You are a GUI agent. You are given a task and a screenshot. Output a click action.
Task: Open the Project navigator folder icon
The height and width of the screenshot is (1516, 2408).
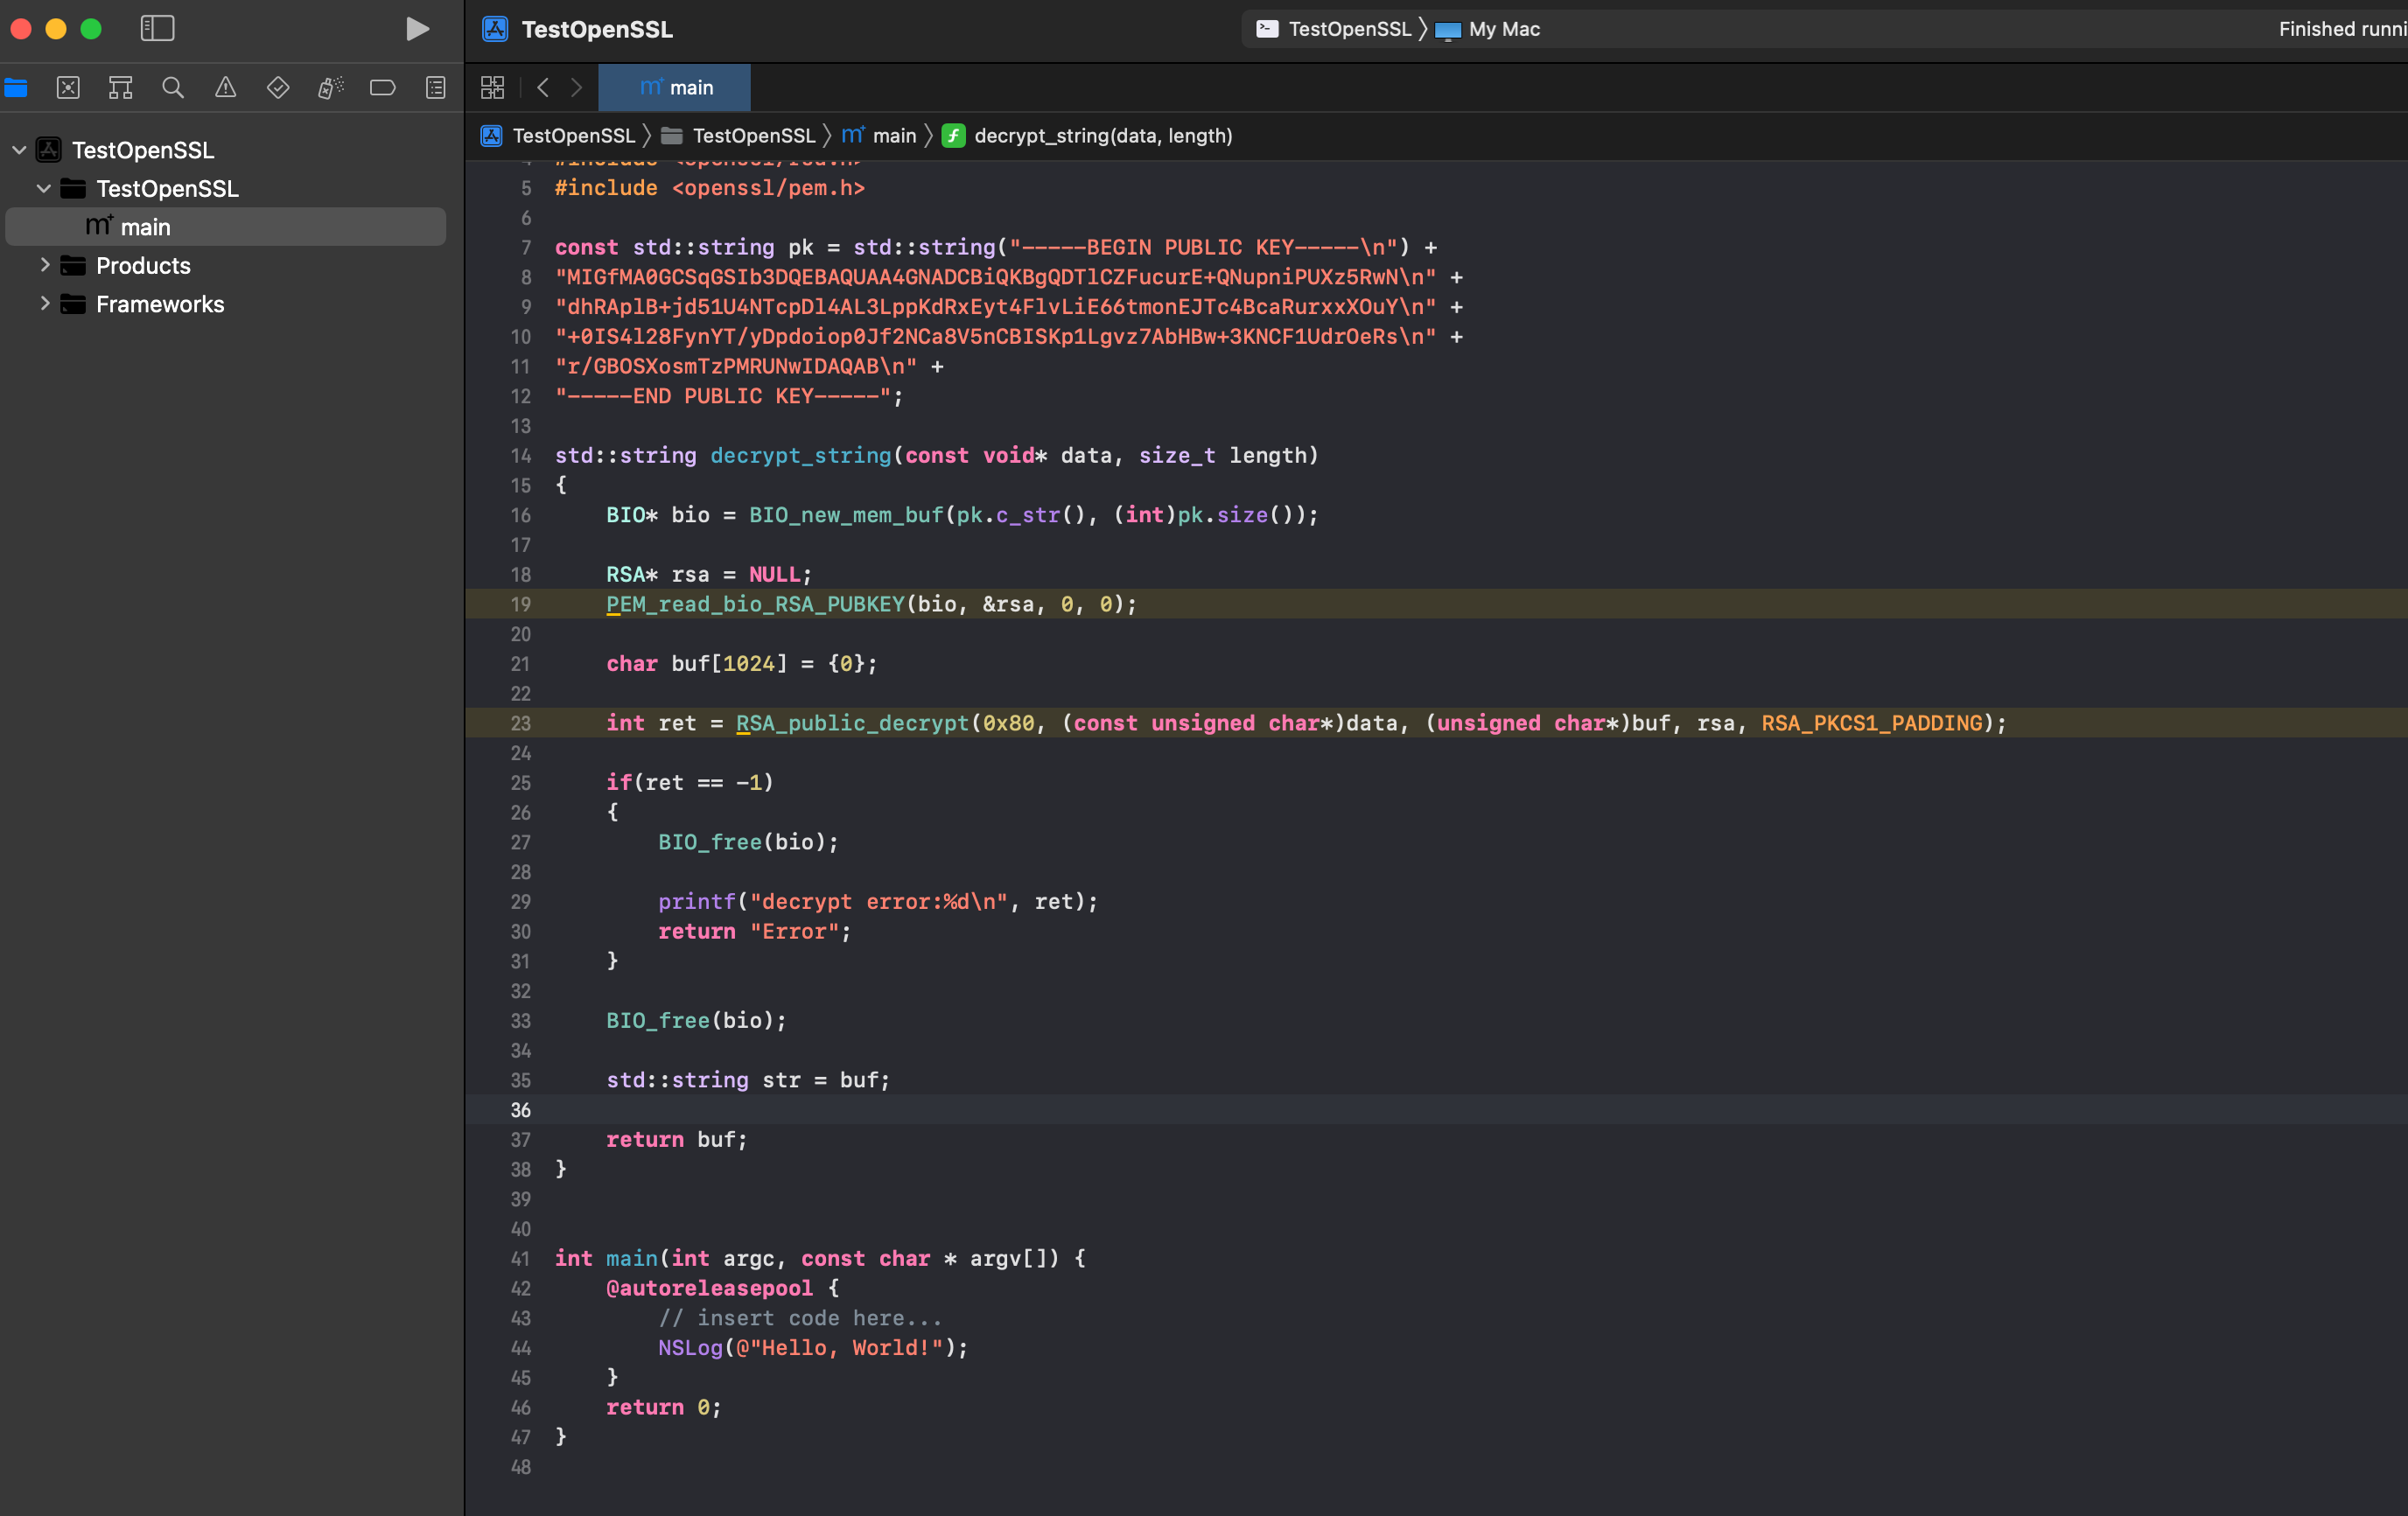pyautogui.click(x=16, y=88)
